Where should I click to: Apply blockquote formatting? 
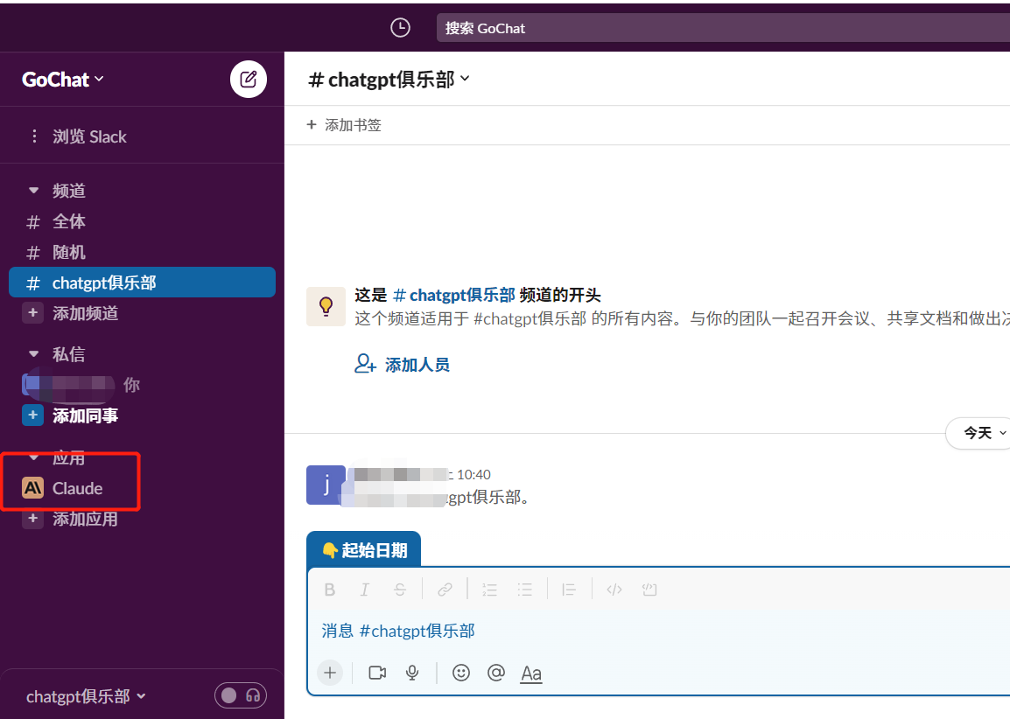(569, 590)
